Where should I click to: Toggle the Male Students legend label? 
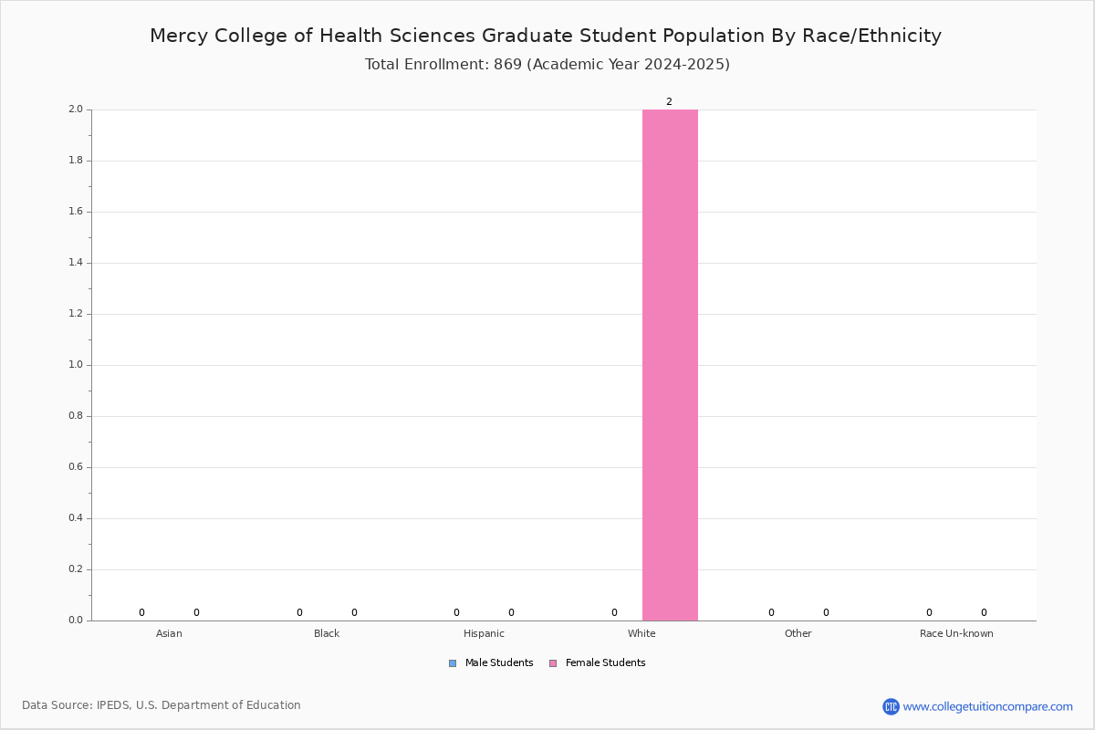coord(499,663)
